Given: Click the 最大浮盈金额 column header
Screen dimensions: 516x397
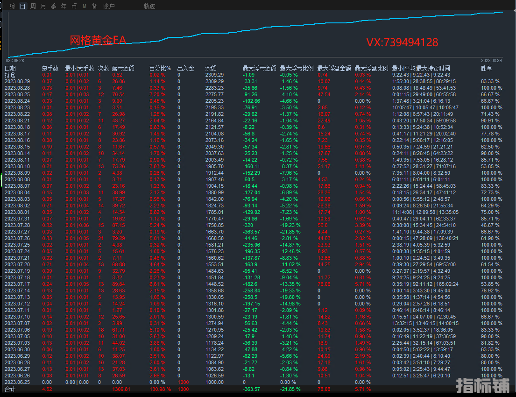Looking at the screenshot, I should click(x=334, y=68).
